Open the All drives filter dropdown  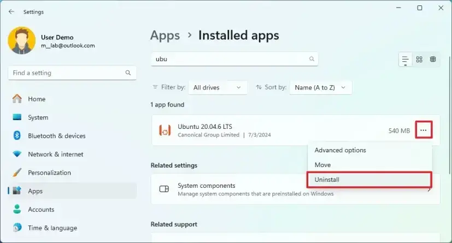tap(218, 87)
